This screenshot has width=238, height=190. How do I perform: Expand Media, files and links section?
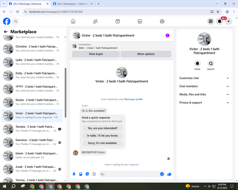pos(204,95)
